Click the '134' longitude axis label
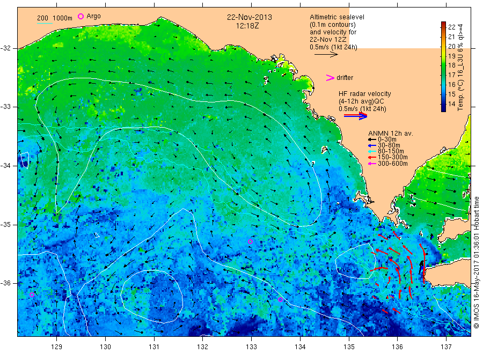This screenshot has width=483, height=354. tap(300, 346)
